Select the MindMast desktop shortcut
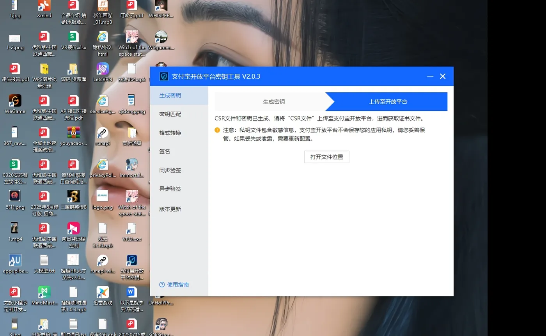 [44, 296]
